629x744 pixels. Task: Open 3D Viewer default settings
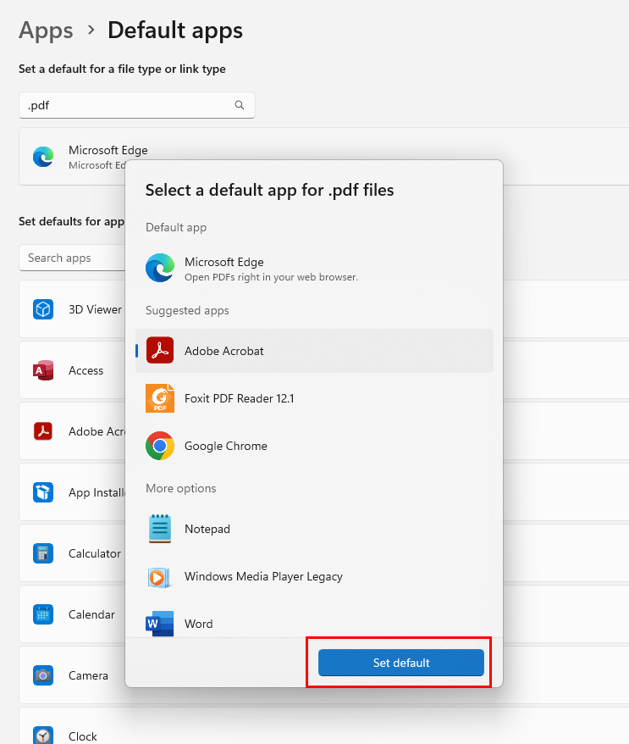pyautogui.click(x=72, y=309)
